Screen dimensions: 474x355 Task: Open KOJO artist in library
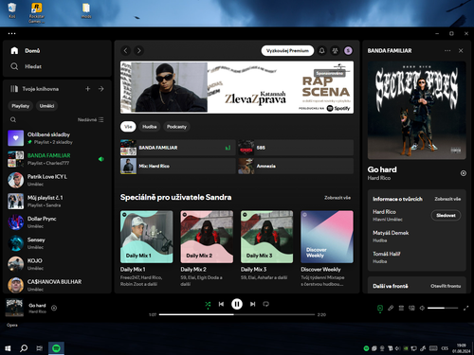click(x=57, y=264)
